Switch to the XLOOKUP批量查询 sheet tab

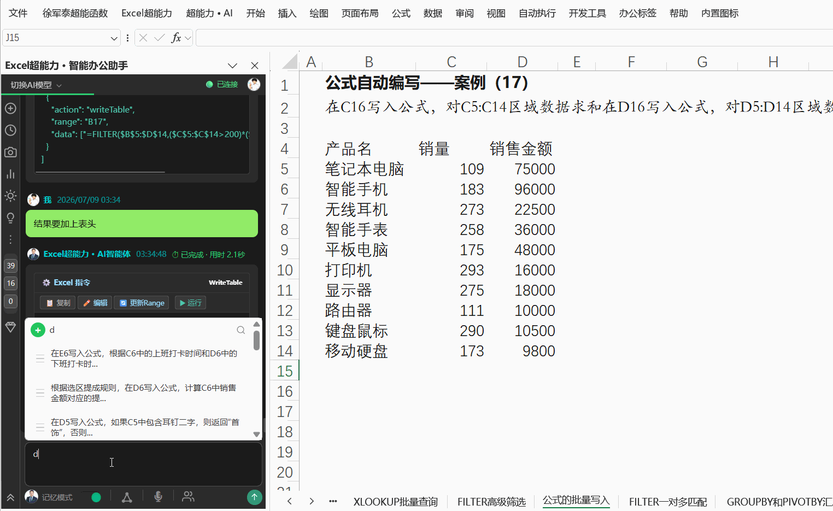pos(395,502)
